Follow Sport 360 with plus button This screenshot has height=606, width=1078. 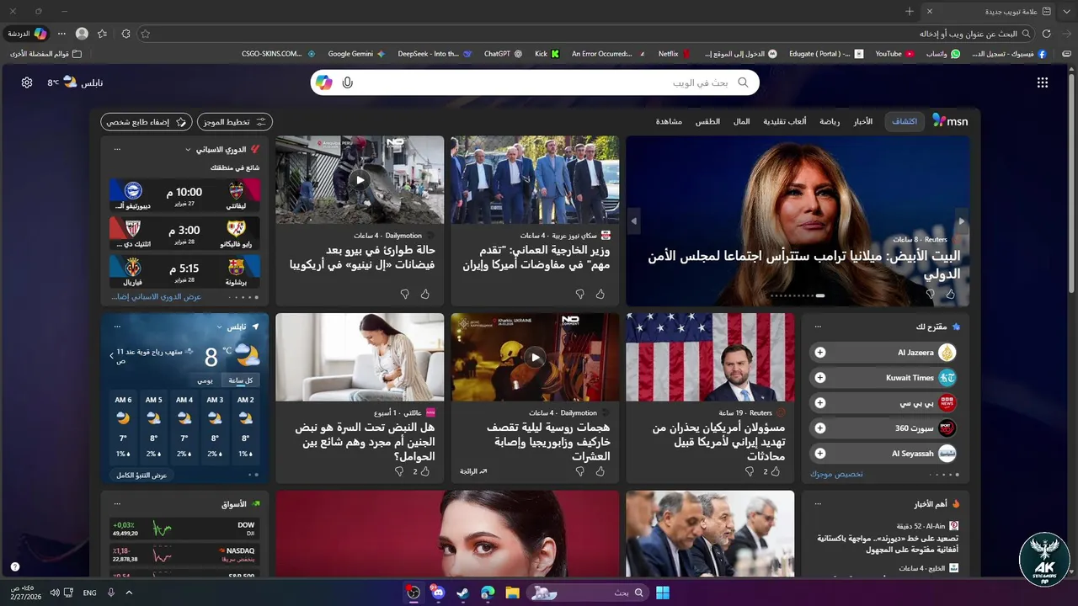coord(820,428)
